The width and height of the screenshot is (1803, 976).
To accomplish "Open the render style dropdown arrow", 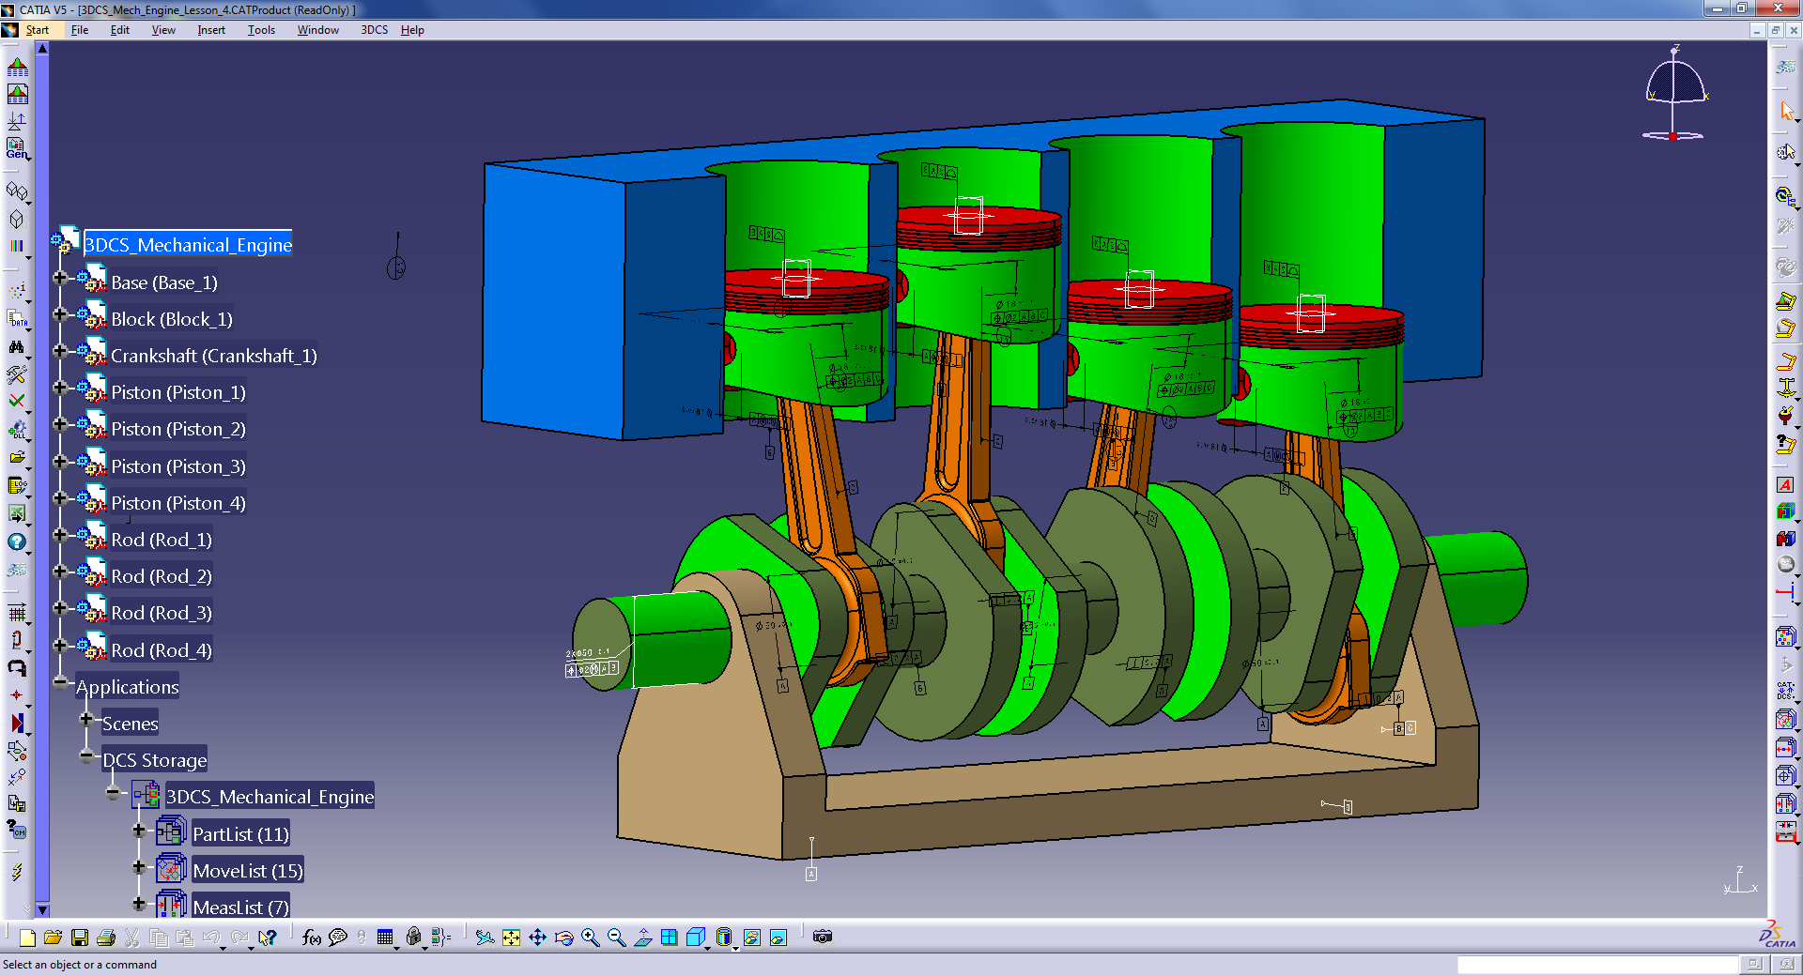I will point(708,946).
